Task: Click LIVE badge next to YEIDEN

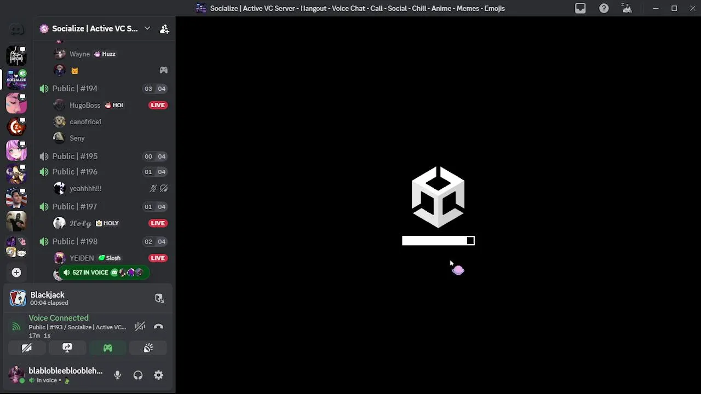Action: [158, 258]
